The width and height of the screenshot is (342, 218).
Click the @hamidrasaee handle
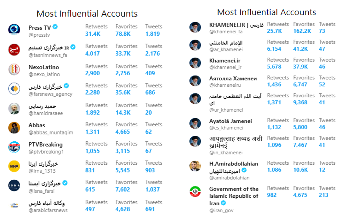coord(46,113)
